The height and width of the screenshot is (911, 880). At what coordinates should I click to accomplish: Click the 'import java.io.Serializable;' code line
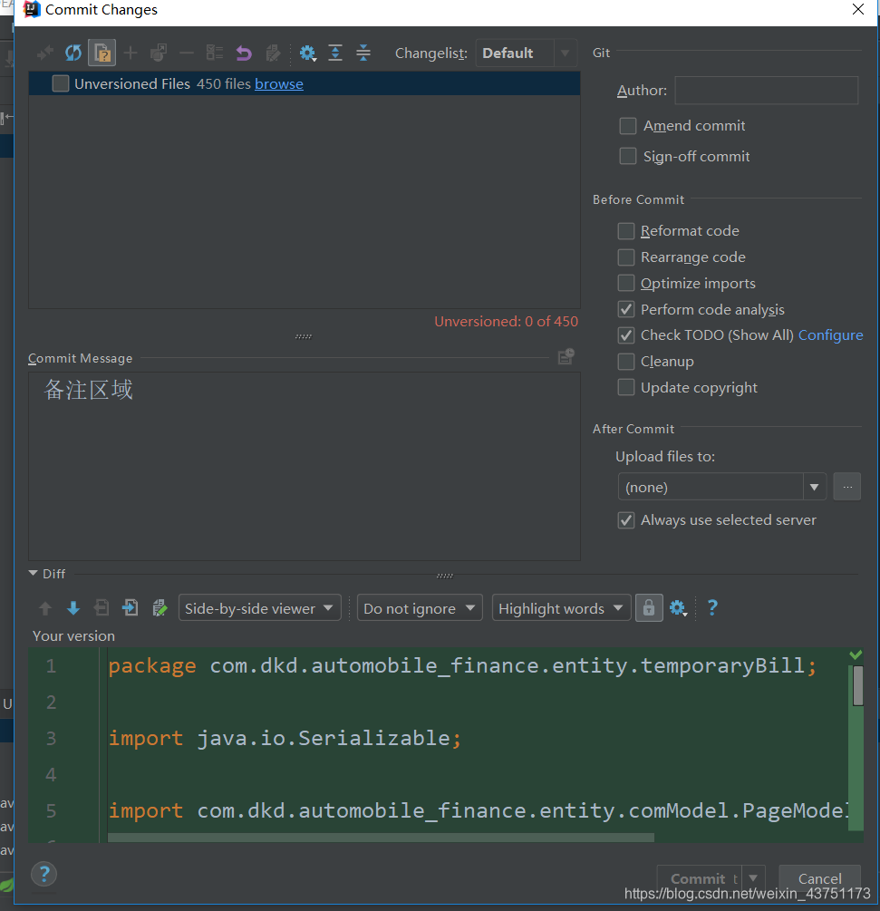[285, 738]
